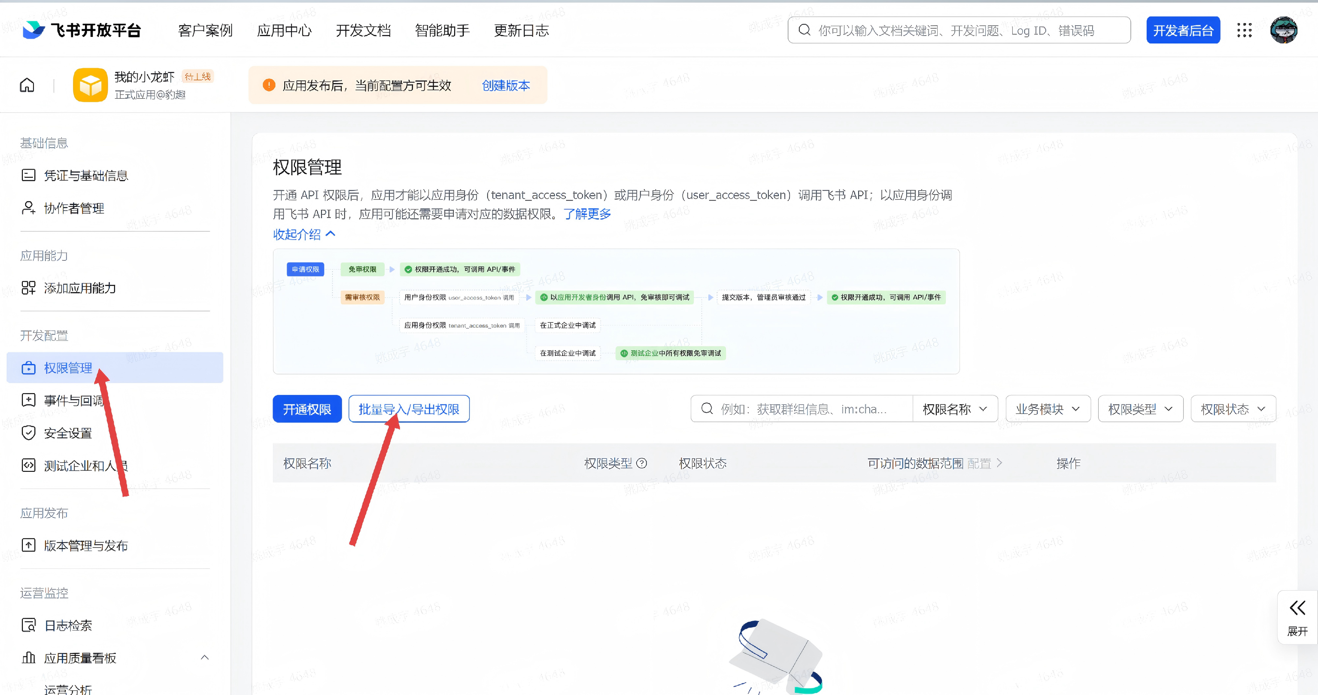Open the 权限状态 filter dropdown
Screen dimensions: 1318x695
coord(1233,409)
